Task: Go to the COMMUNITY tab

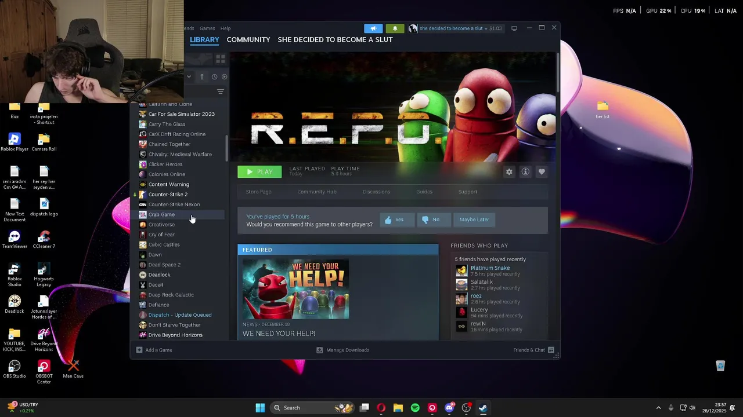Action: click(x=248, y=39)
